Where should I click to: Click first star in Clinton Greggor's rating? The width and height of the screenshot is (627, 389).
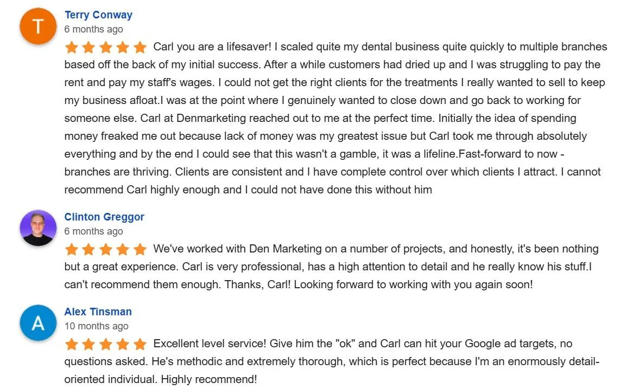72,249
